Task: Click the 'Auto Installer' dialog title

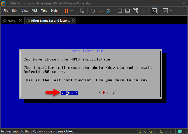Action: click(87, 51)
